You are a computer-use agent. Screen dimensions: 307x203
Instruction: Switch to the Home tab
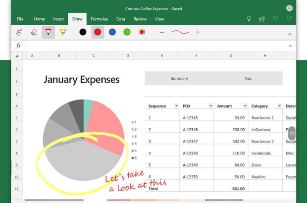pyautogui.click(x=39, y=19)
